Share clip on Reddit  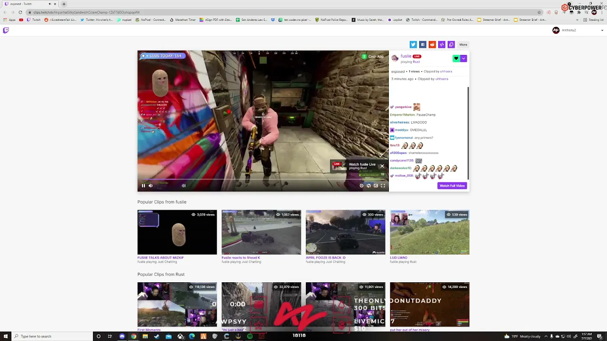point(432,45)
